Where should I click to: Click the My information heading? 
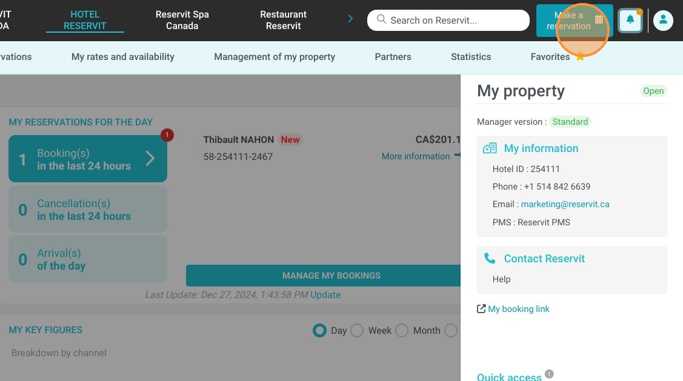(541, 148)
